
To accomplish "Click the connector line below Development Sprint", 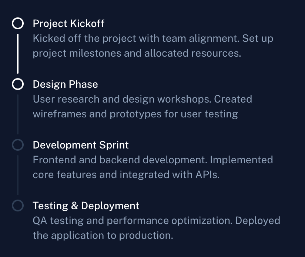I will point(18,175).
